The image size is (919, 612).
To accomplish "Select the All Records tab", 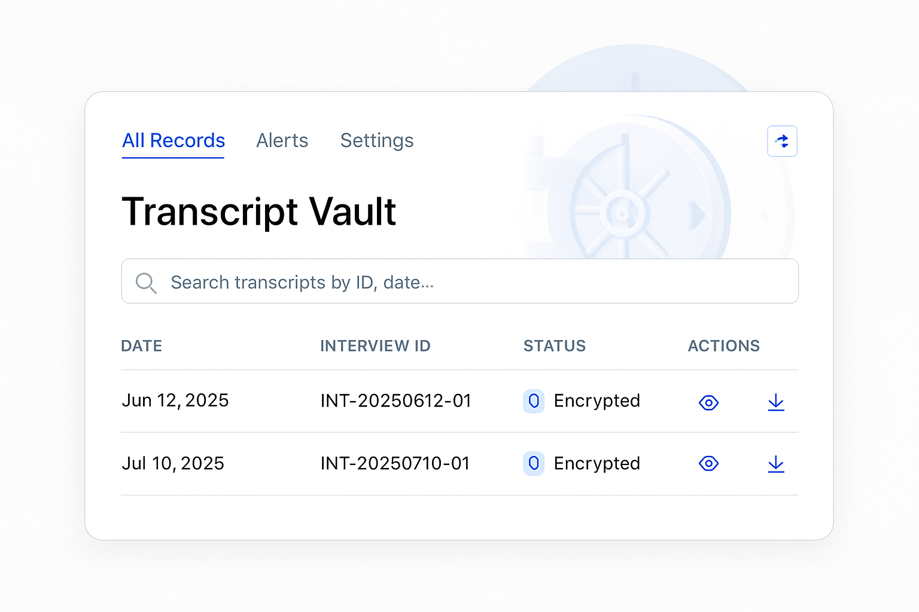I will [x=174, y=140].
